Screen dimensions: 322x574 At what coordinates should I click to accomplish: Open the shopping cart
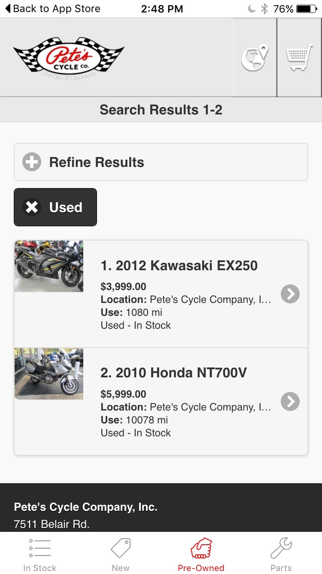[299, 58]
